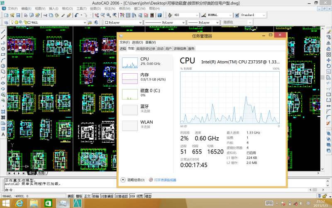Screen dimensions: 332x208
Task: Select the Move tool in modify toolbar
Action: 329,60
